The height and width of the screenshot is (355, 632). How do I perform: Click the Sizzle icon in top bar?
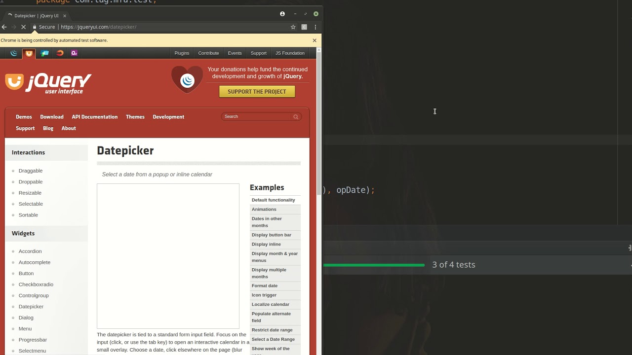(60, 53)
